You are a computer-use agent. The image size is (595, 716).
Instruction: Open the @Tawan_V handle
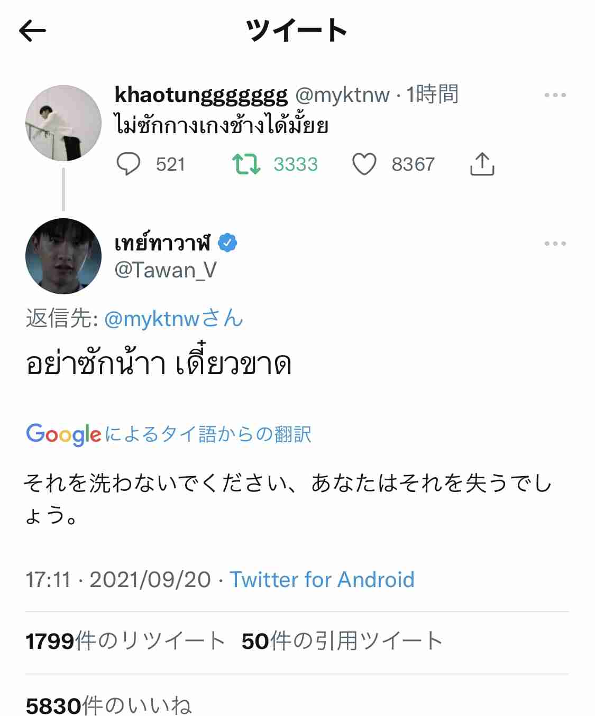coord(166,271)
